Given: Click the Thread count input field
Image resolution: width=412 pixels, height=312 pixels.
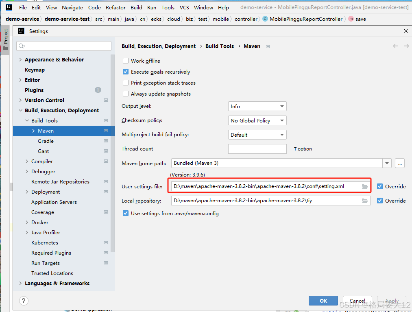Looking at the screenshot, I should tap(257, 149).
